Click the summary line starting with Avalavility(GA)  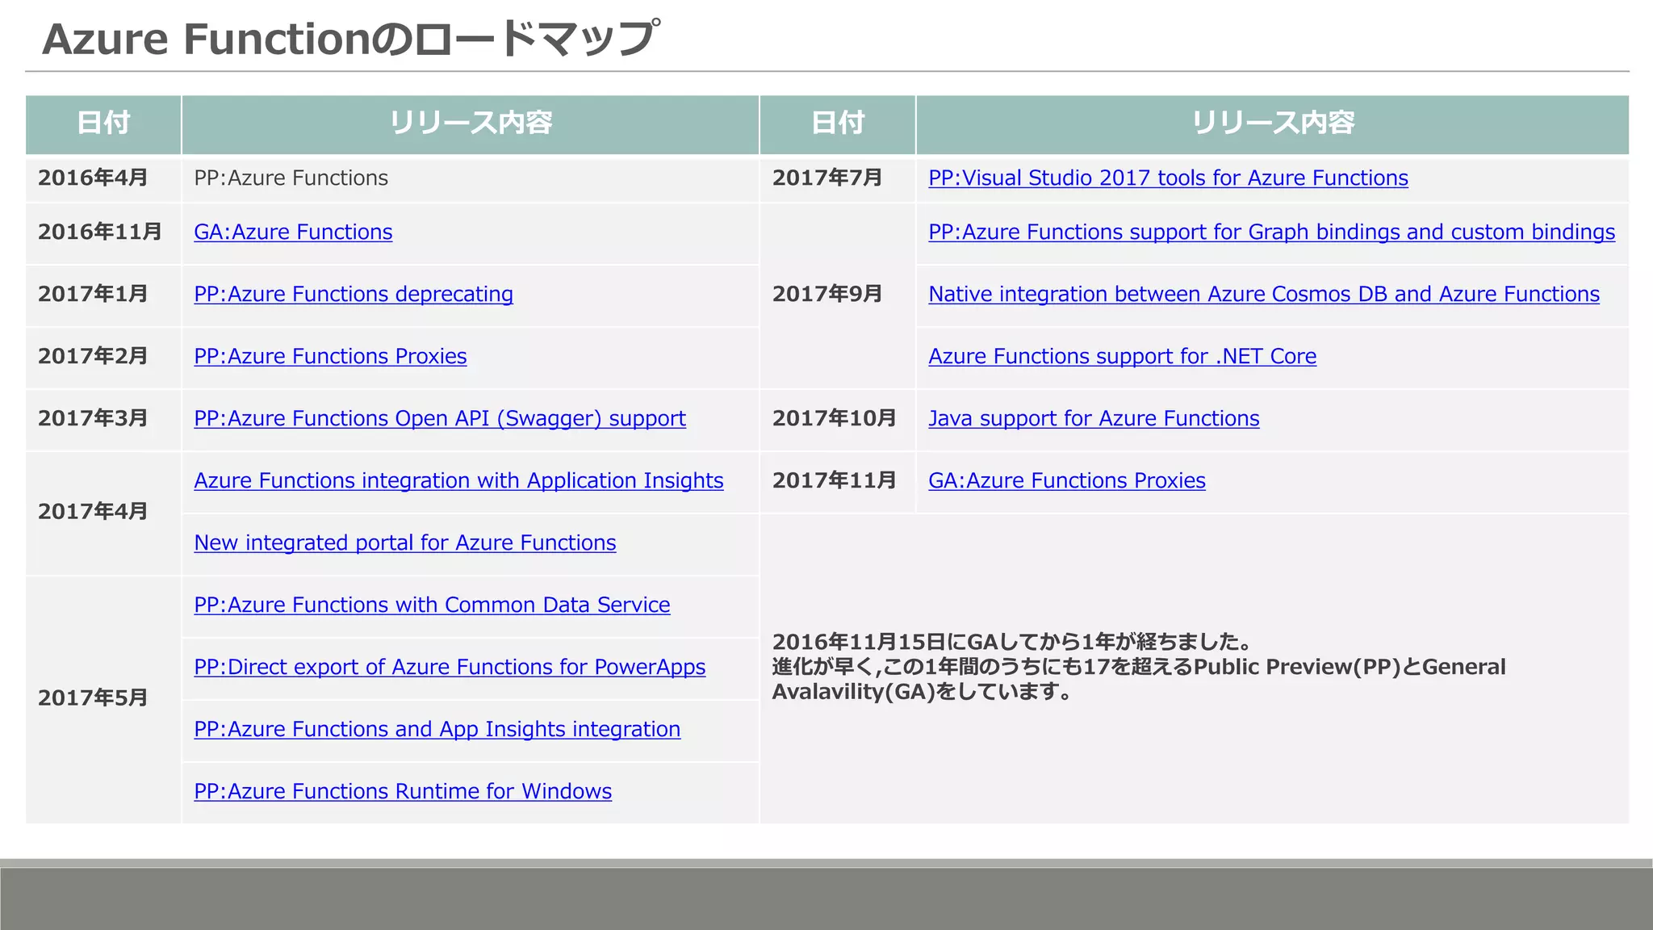coord(923,693)
